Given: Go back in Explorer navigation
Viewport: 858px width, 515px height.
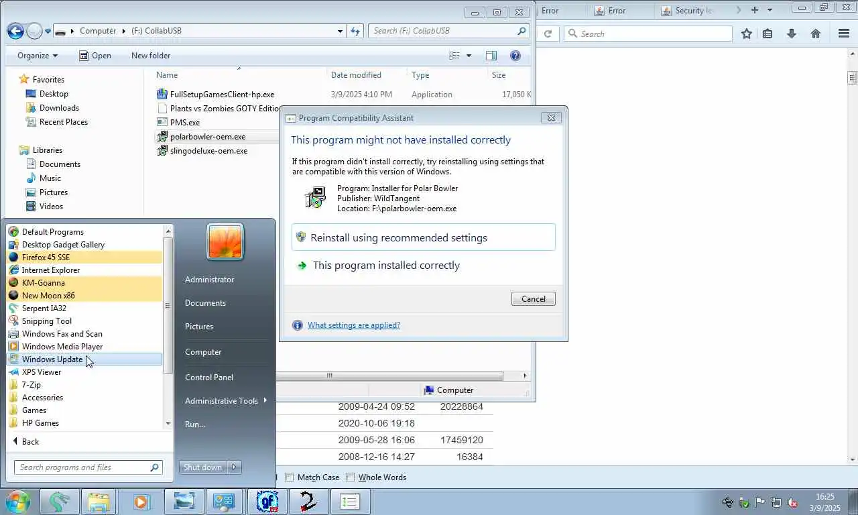Looking at the screenshot, I should (x=15, y=31).
